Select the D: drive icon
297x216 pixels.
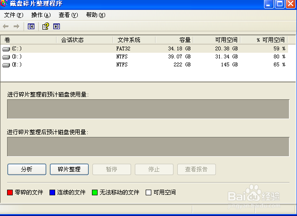6,57
